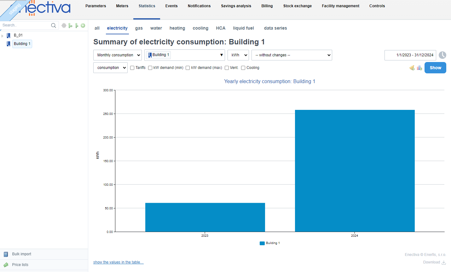Expand the B_01 tree node
This screenshot has height=272, width=451.
tap(3, 36)
